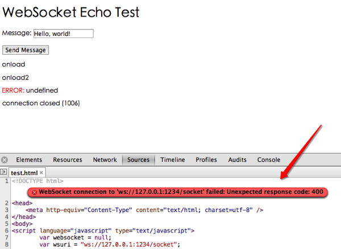Select the test.html file tab
The width and height of the screenshot is (341, 249).
tap(24, 173)
